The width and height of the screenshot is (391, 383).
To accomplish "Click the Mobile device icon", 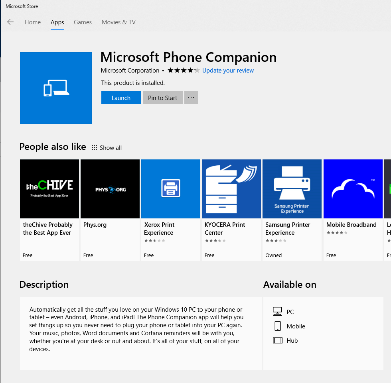I will pos(277,326).
